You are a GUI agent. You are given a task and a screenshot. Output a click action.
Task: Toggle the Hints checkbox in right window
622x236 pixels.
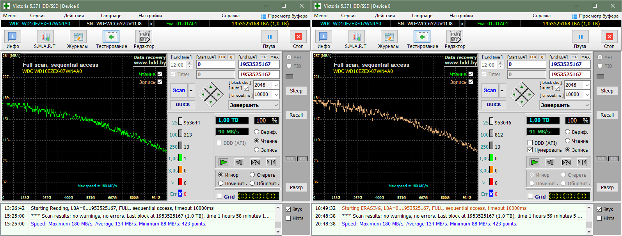pos(599,218)
